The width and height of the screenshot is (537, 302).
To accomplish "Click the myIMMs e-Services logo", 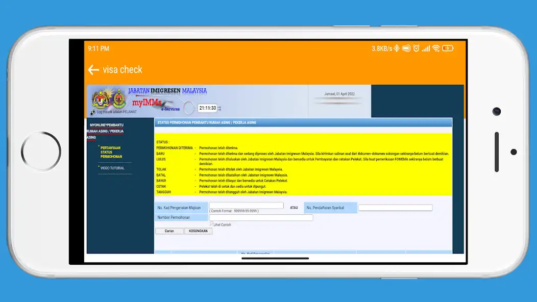I will pyautogui.click(x=156, y=105).
